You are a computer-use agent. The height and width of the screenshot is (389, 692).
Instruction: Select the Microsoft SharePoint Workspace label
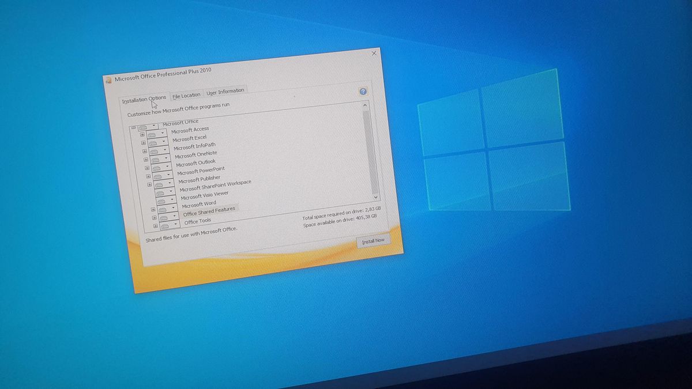(x=216, y=186)
